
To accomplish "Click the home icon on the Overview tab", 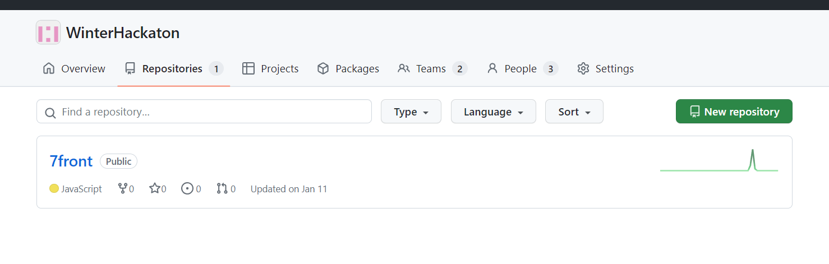I will [x=49, y=68].
